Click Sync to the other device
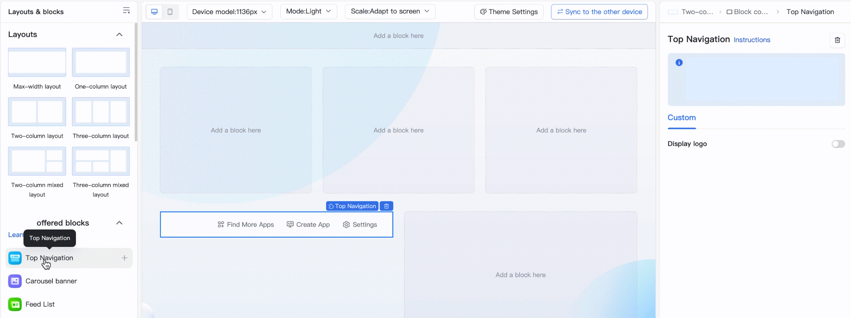851x318 pixels. (x=599, y=12)
